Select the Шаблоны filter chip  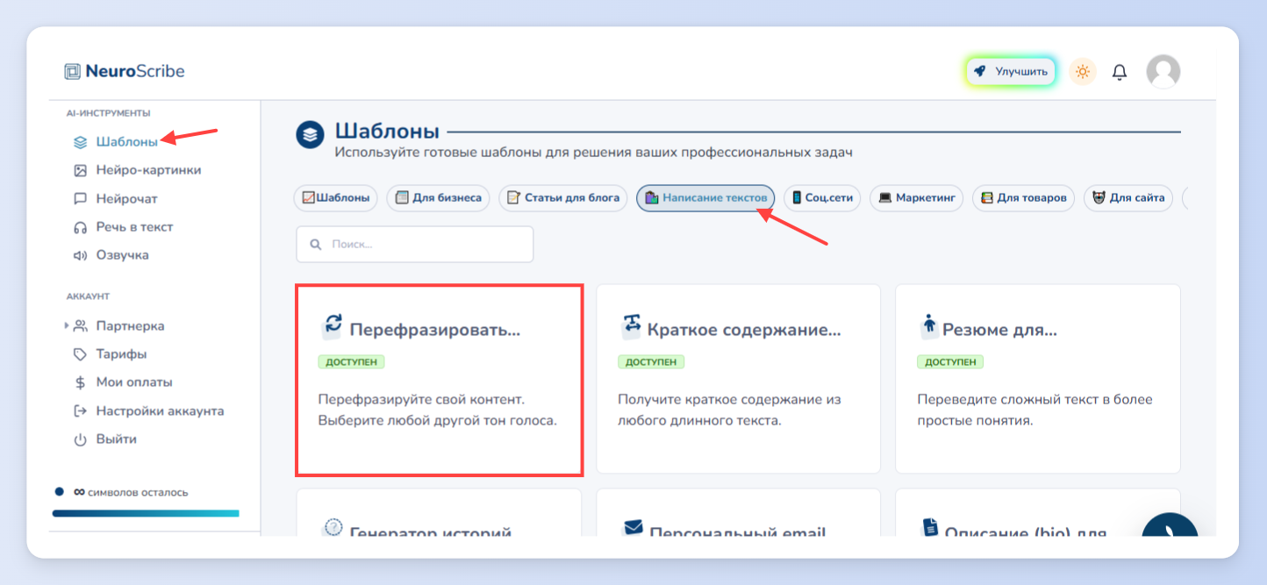(335, 198)
